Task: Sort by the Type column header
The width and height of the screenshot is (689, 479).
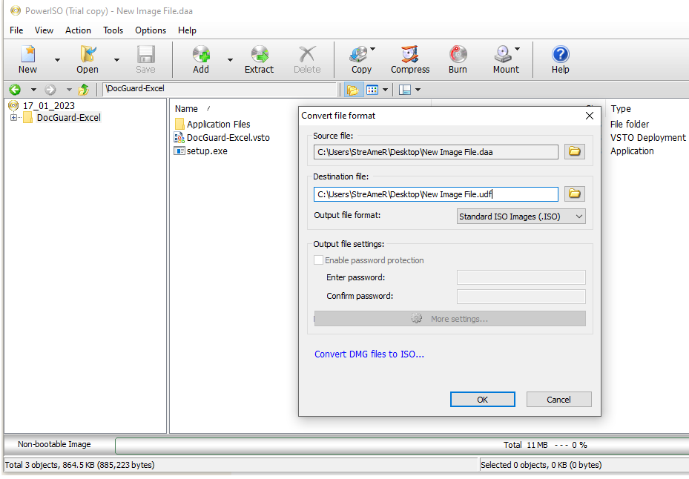Action: (621, 108)
